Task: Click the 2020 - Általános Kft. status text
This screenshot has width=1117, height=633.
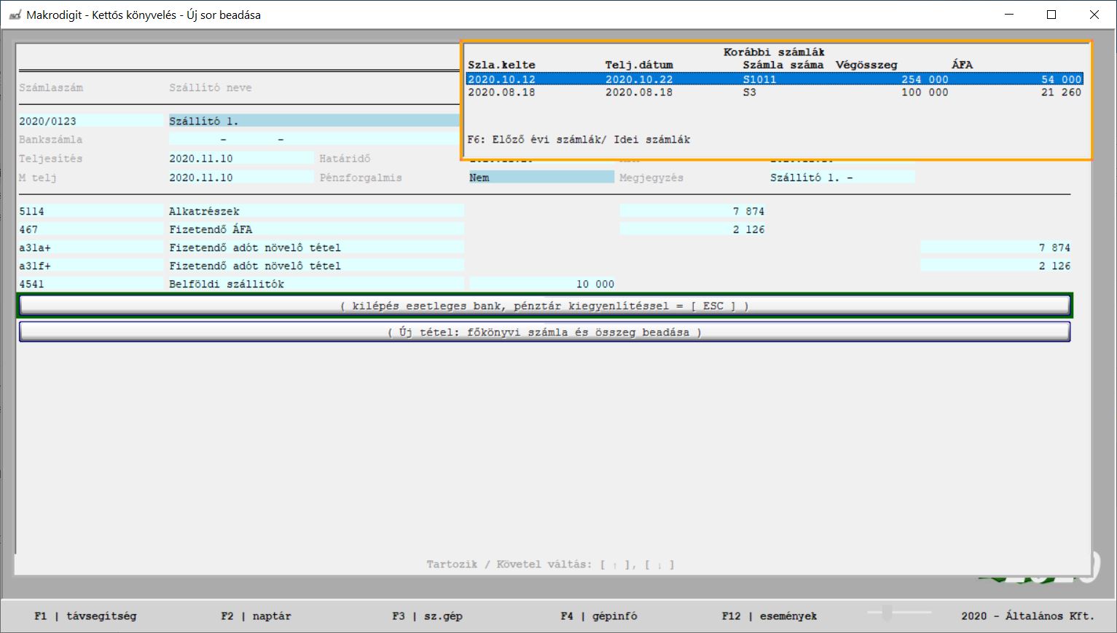Action: pyautogui.click(x=1027, y=616)
